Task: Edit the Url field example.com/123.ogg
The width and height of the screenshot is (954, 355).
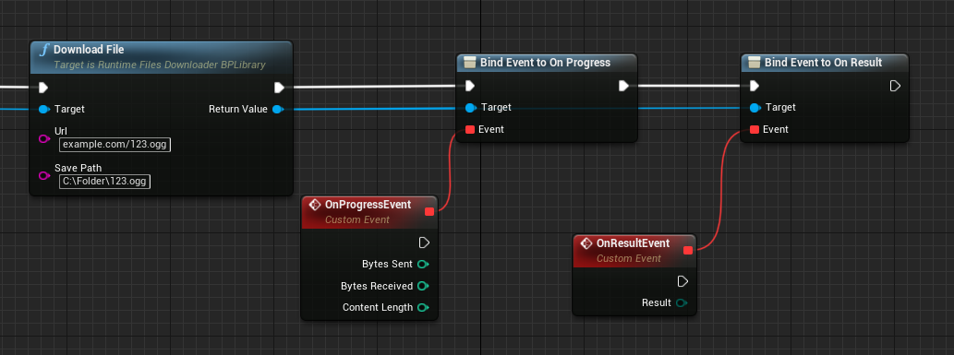Action: 115,145
